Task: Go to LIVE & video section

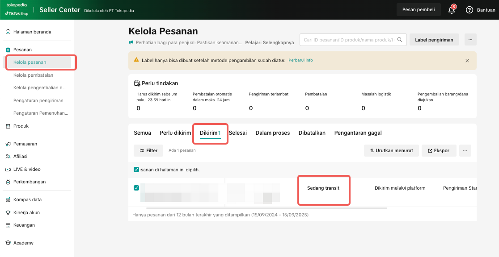Action: click(27, 169)
